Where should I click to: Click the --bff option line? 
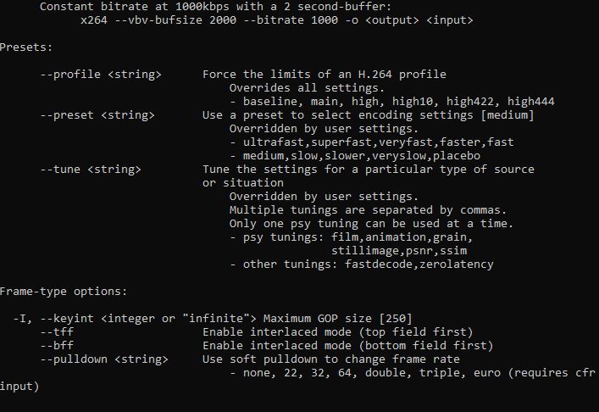(x=267, y=346)
